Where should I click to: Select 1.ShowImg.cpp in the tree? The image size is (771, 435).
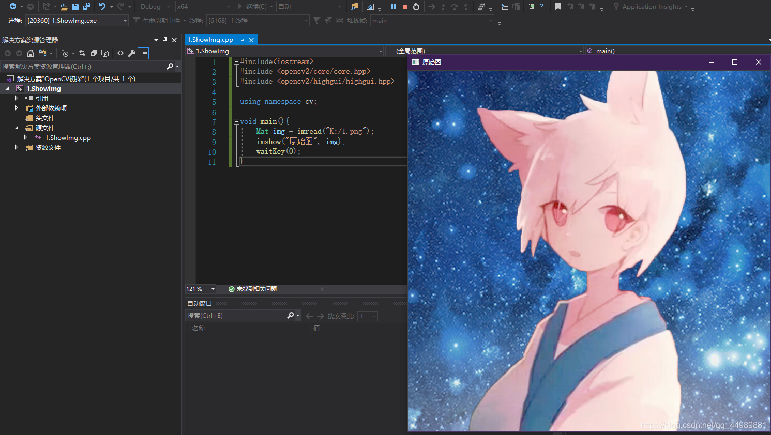pyautogui.click(x=68, y=138)
